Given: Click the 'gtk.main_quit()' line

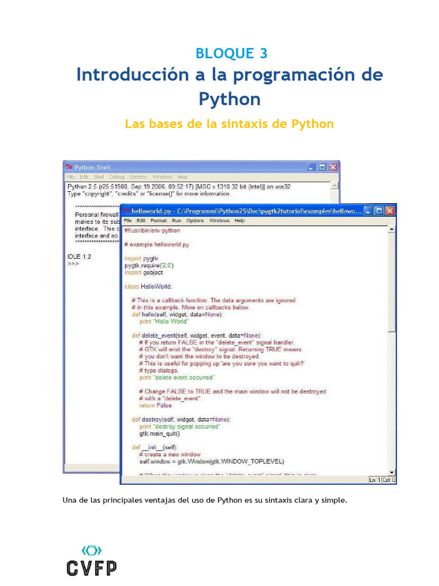Looking at the screenshot, I should tap(159, 434).
